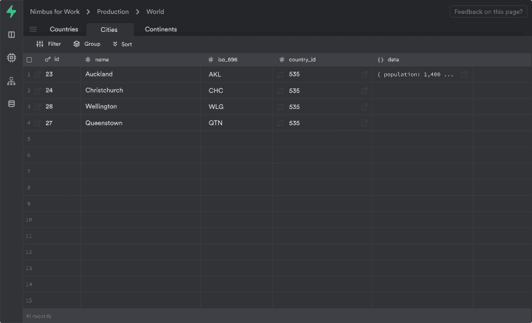Go to Nimbus for Work breadcrumb
This screenshot has width=532, height=323.
click(x=55, y=12)
